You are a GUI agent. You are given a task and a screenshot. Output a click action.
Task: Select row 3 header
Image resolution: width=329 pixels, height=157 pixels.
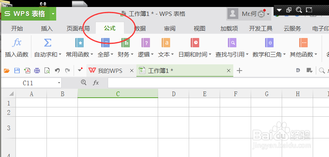click(9, 128)
